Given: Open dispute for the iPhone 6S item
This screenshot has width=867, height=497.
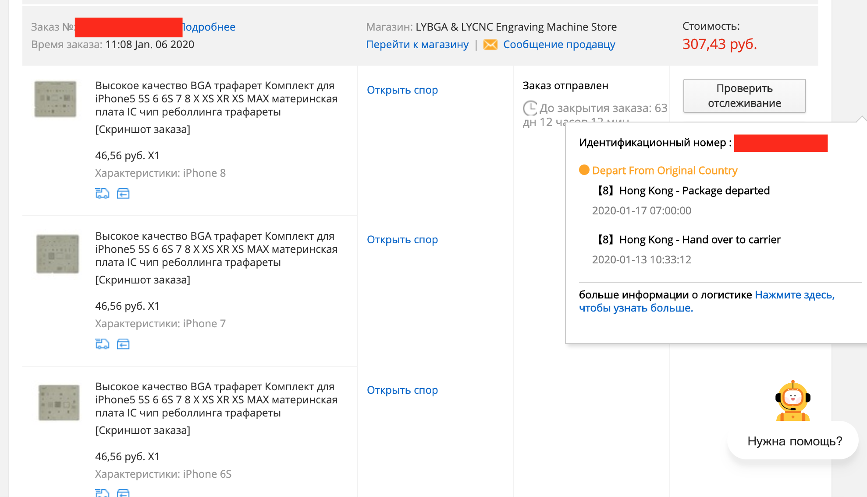Looking at the screenshot, I should tap(402, 390).
